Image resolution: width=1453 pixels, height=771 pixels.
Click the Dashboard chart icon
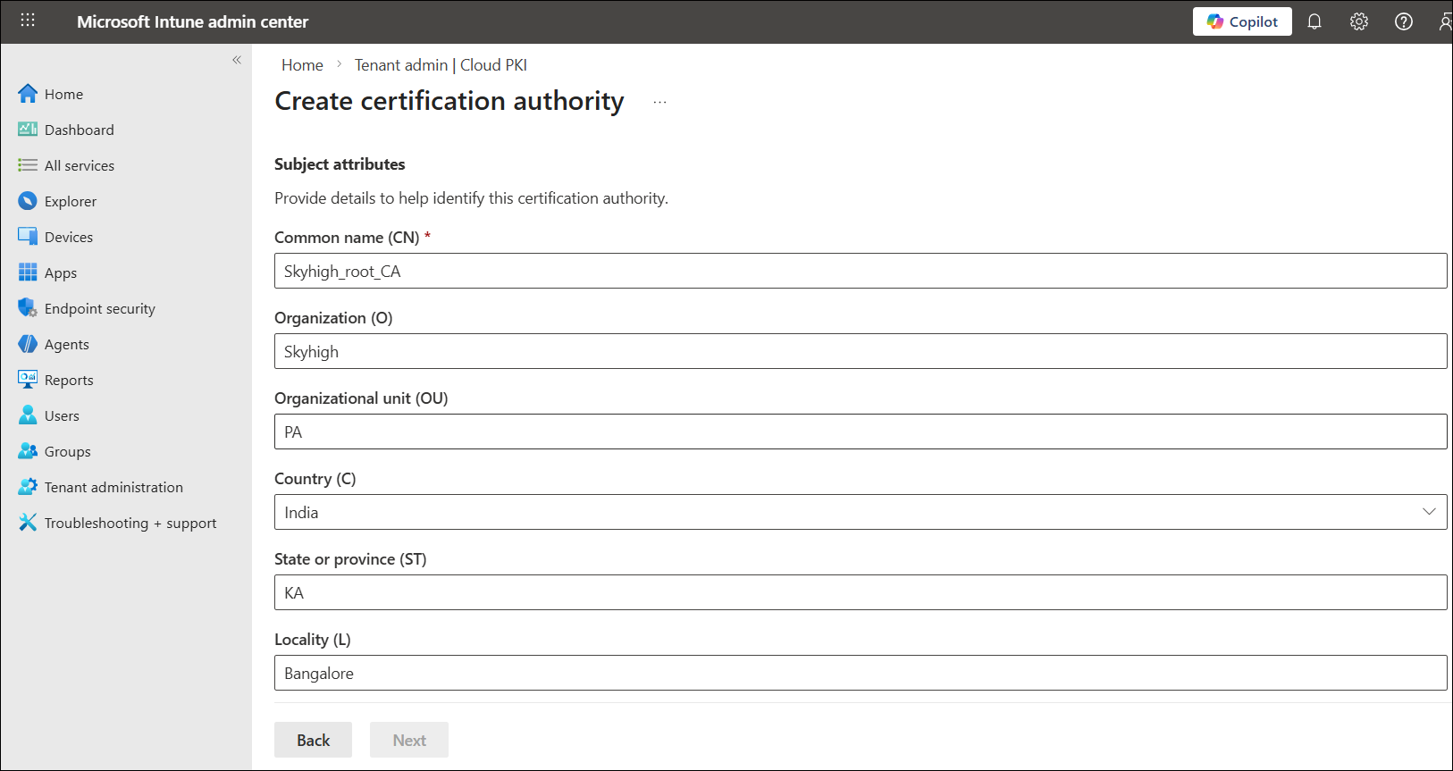coord(28,130)
